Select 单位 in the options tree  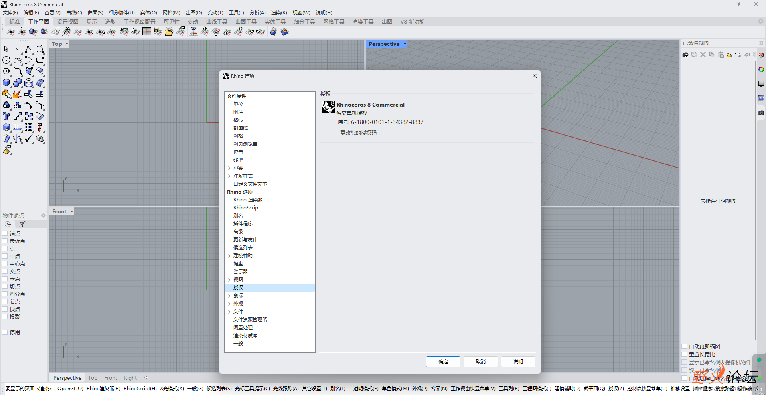[238, 104]
